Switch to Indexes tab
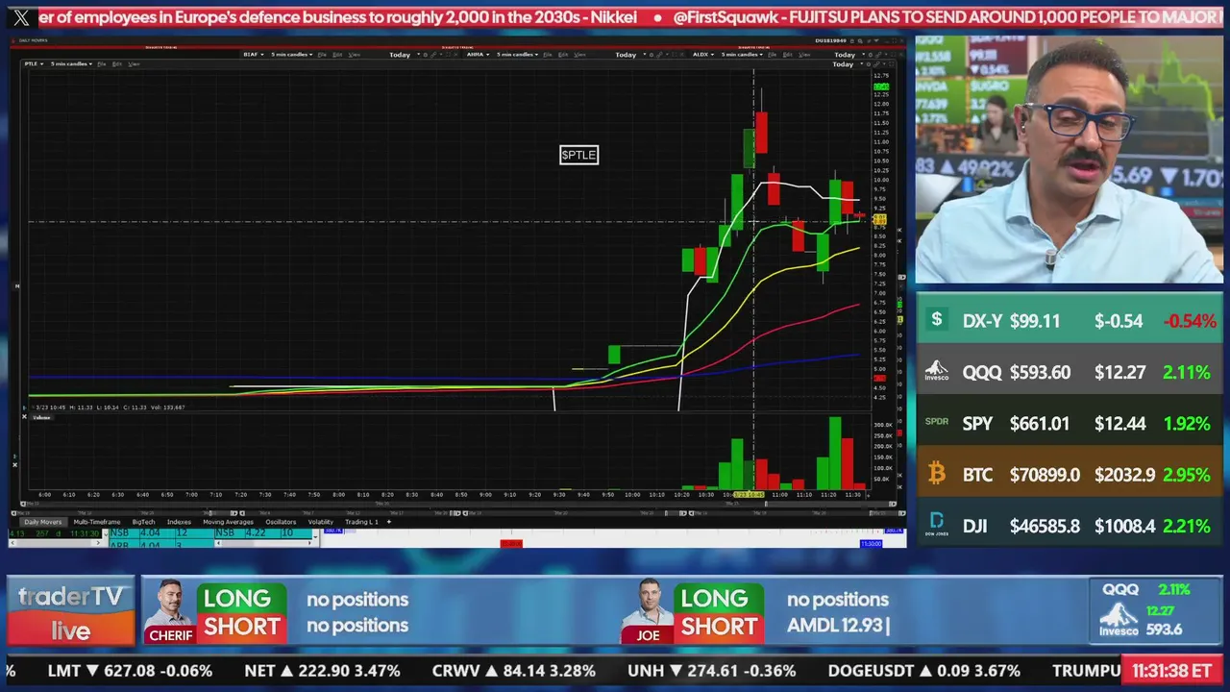1230x692 pixels. point(179,522)
